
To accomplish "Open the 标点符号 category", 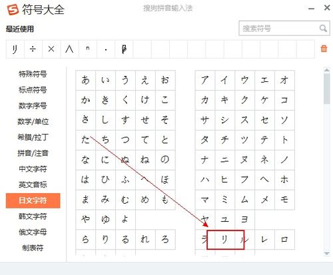I will pos(33,90).
